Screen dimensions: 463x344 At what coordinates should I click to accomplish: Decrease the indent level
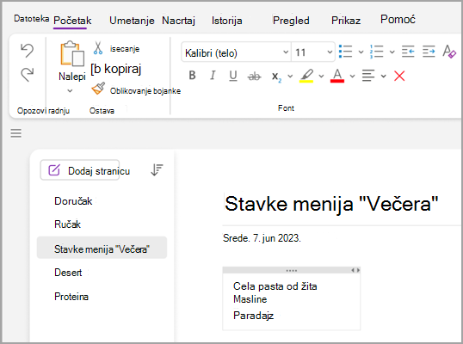(408, 52)
